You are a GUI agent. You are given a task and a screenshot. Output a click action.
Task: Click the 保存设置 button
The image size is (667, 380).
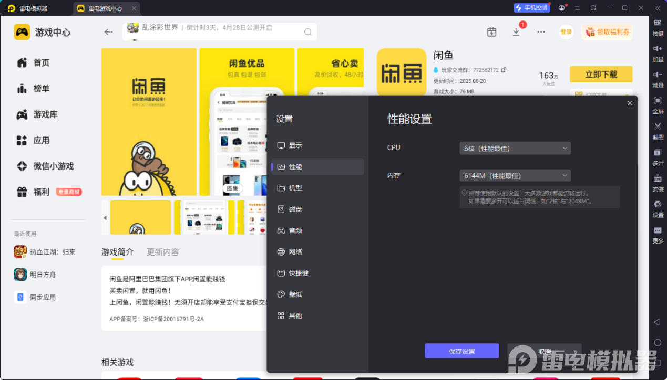[461, 351]
